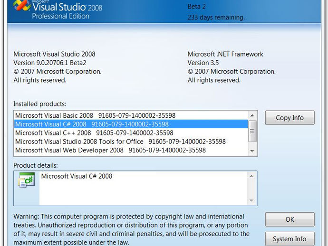Confirm the dialog with OK

(x=289, y=219)
